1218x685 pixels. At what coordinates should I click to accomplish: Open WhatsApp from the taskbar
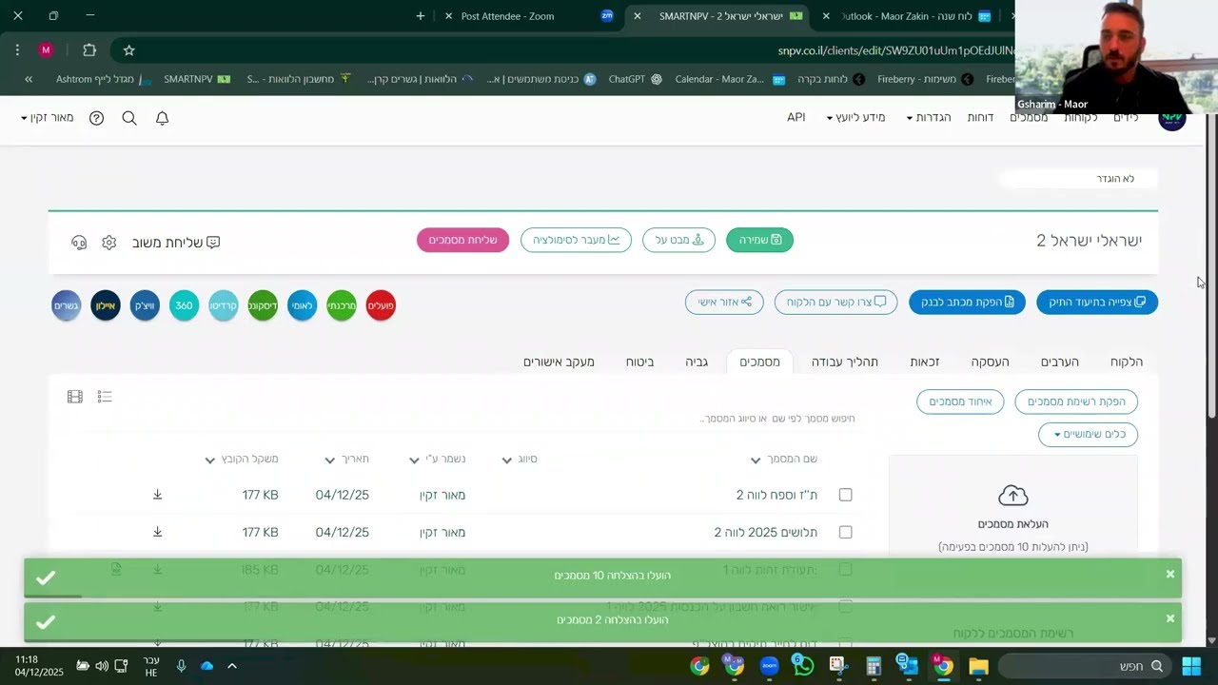[x=804, y=666]
